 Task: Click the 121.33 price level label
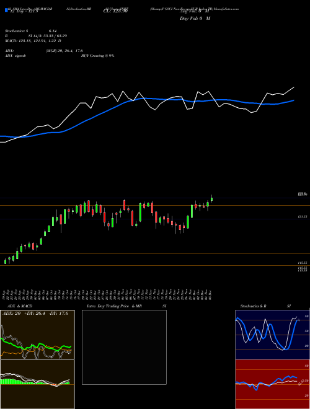303,216
